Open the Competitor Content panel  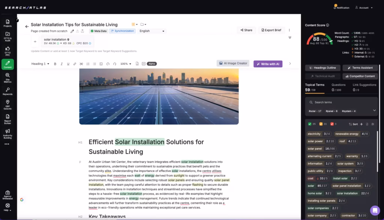pyautogui.click(x=360, y=76)
